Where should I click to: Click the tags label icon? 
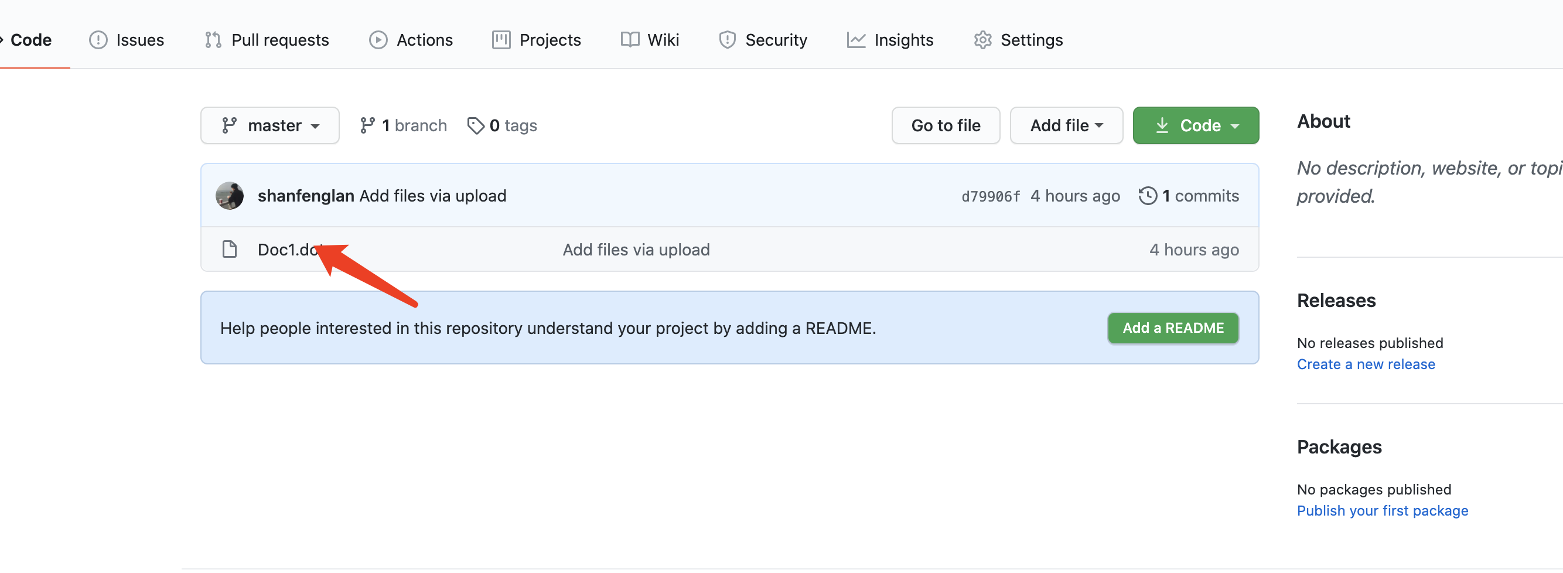pyautogui.click(x=475, y=125)
